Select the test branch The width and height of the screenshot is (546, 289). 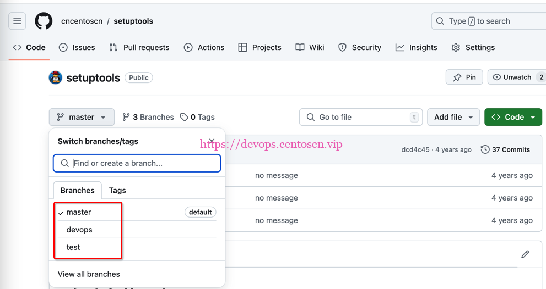[x=73, y=247]
